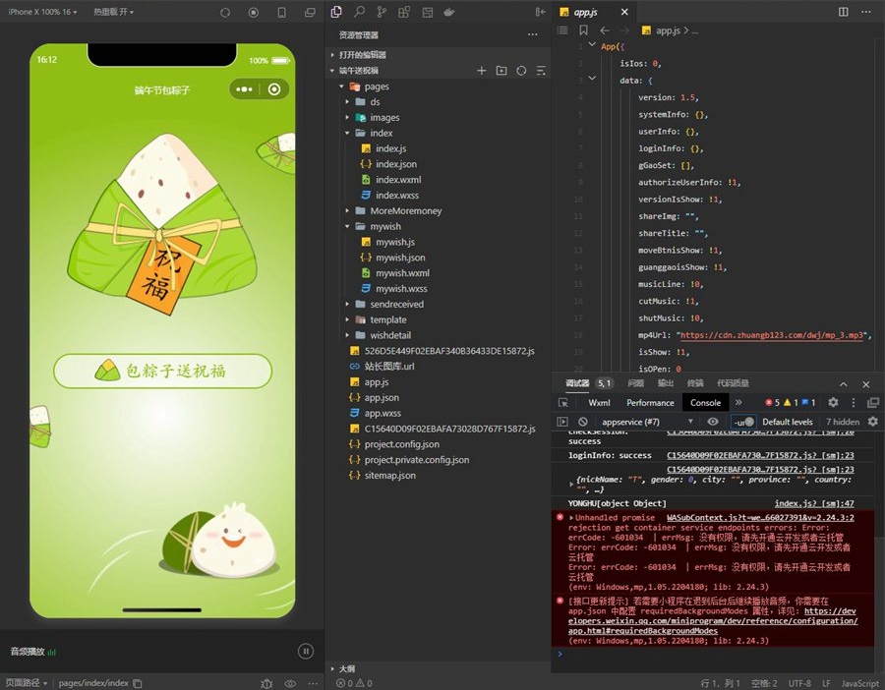Pause the audio playback in the simulator
The image size is (885, 690).
click(305, 651)
